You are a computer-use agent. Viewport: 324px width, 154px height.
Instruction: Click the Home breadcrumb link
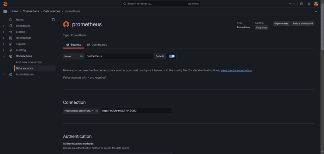pyautogui.click(x=14, y=11)
